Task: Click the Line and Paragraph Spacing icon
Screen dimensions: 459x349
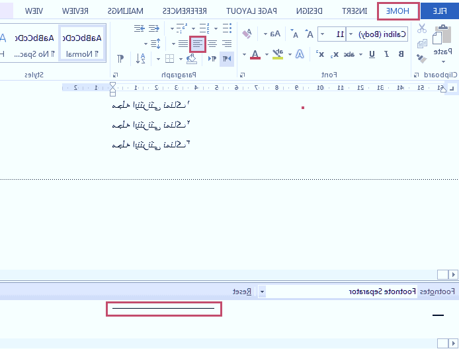Action: point(155,44)
